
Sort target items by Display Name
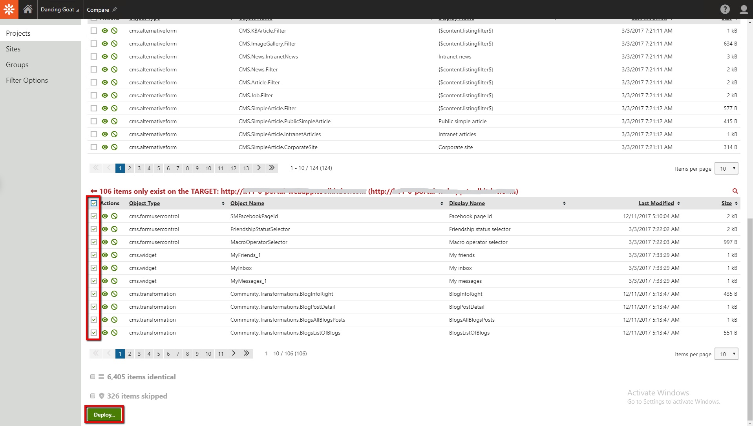tap(467, 203)
